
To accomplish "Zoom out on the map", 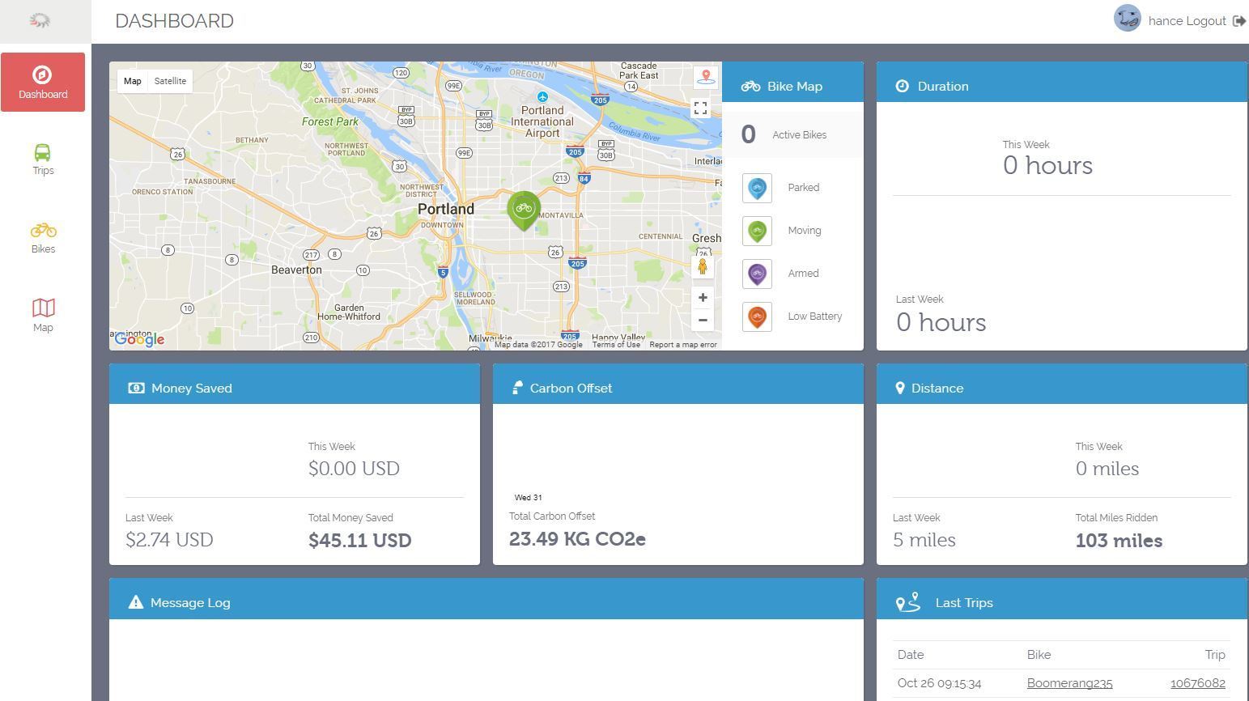I will tap(703, 320).
